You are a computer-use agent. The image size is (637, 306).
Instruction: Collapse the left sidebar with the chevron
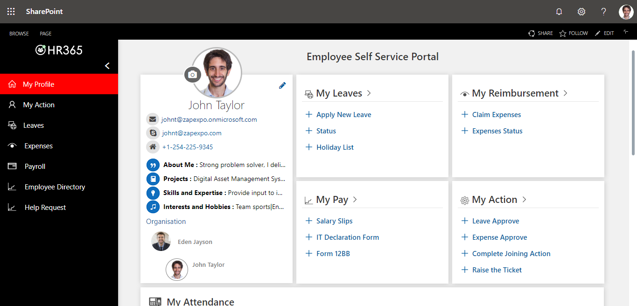pos(107,66)
